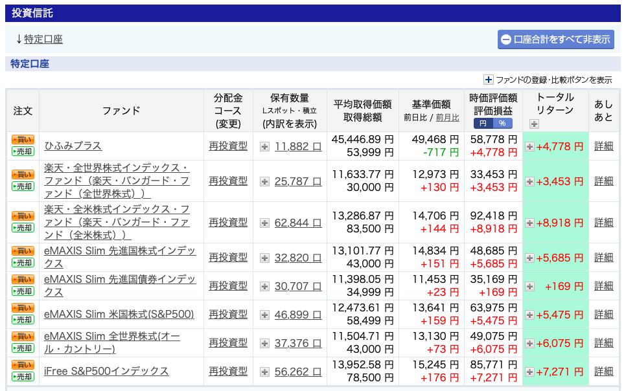Open eMAXIS Slim 先進国株式インデックス link

click(x=120, y=257)
